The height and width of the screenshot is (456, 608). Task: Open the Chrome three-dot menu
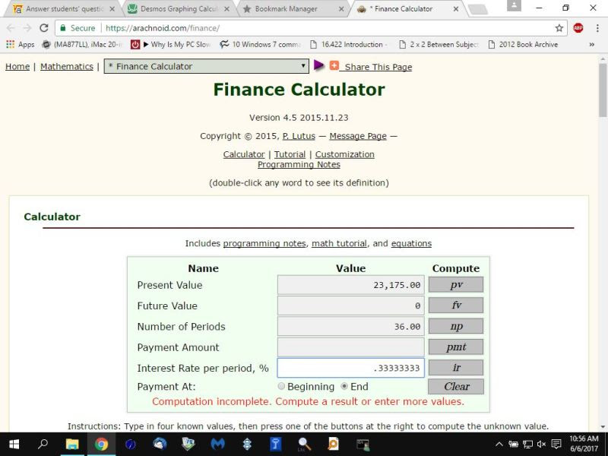[597, 28]
